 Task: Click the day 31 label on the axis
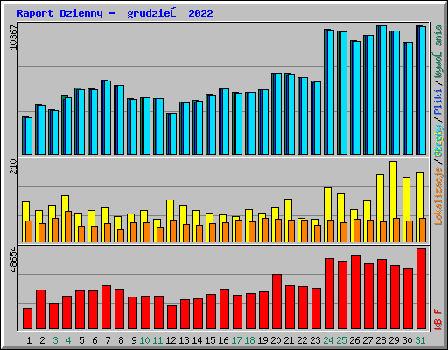pyautogui.click(x=420, y=340)
